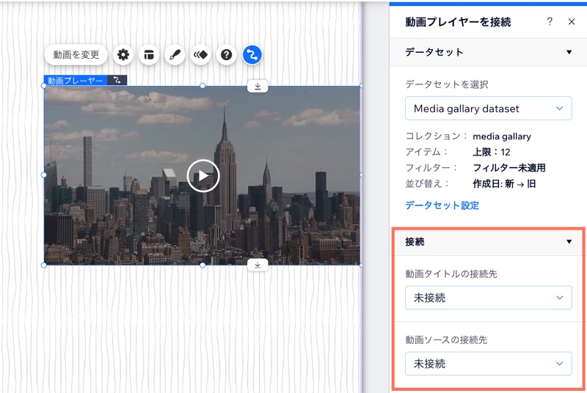Screen dimensions: 587x393
Task: Open the design paintbrush icon
Action: 175,55
